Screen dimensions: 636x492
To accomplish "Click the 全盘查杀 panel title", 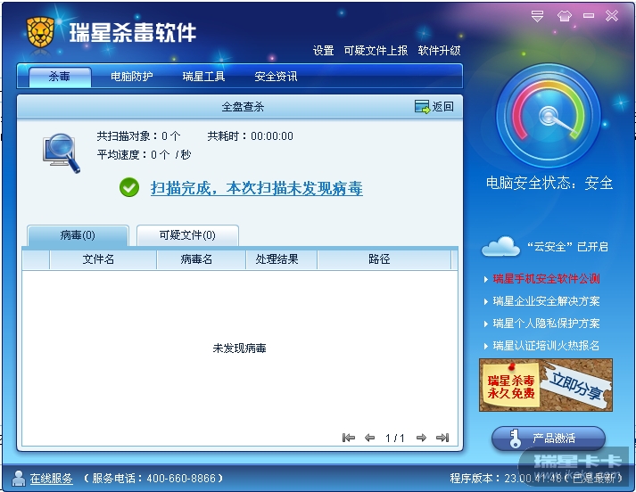I will click(x=243, y=107).
